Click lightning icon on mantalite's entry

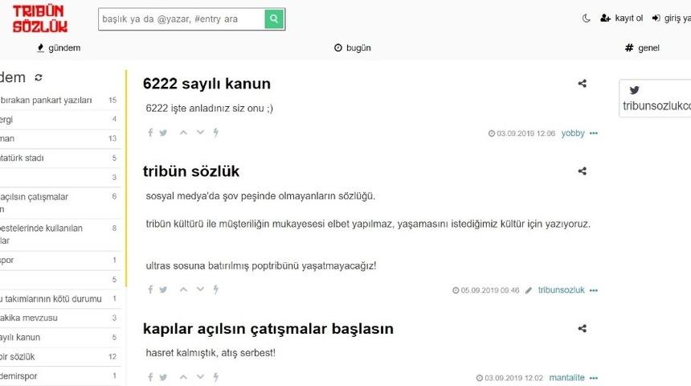(x=216, y=377)
